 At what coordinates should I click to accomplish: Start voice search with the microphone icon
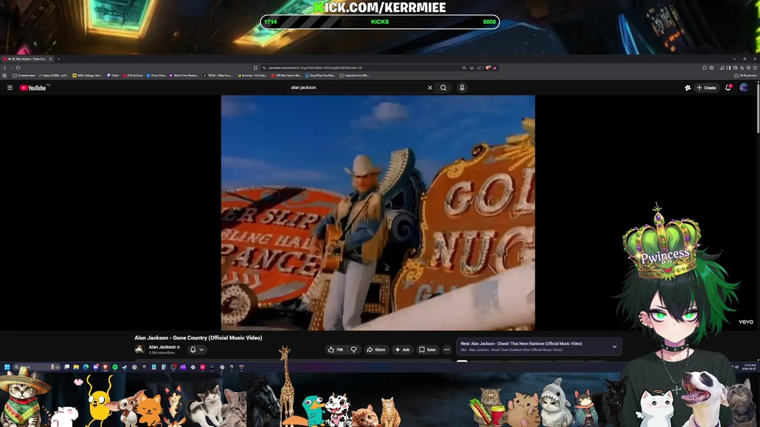[x=462, y=88]
